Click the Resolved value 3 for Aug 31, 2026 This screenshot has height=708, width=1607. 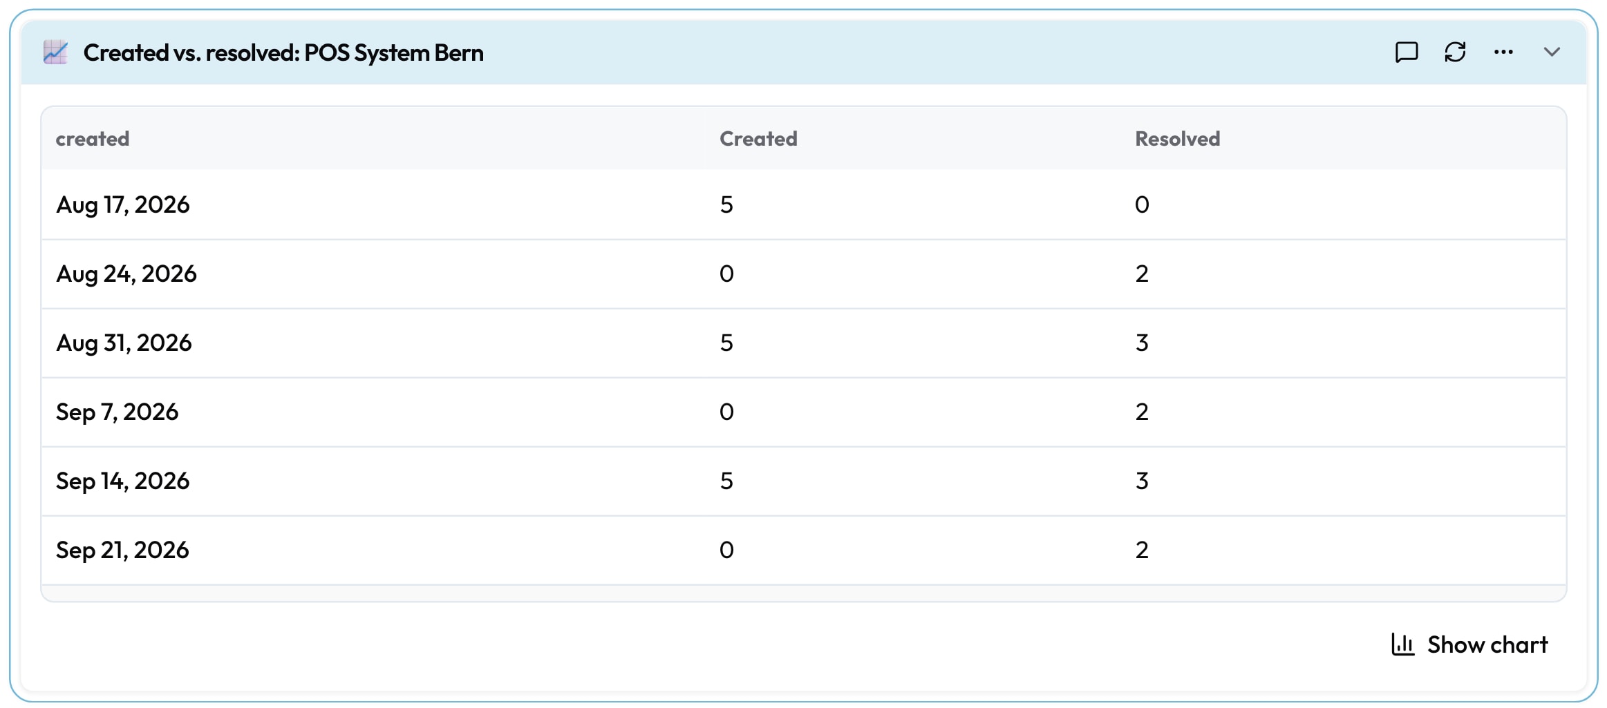tap(1142, 343)
